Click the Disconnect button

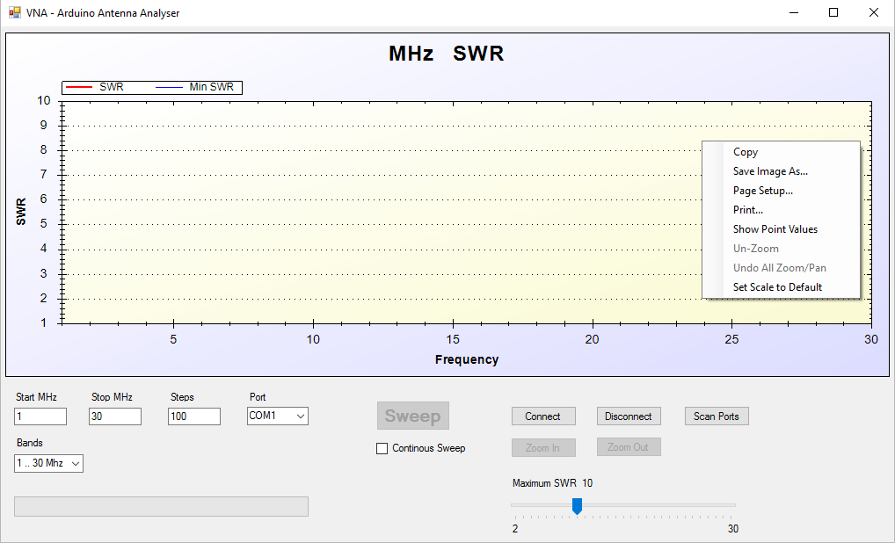coord(629,416)
